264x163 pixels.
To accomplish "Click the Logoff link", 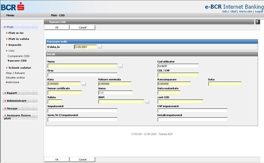I will tap(259, 11).
